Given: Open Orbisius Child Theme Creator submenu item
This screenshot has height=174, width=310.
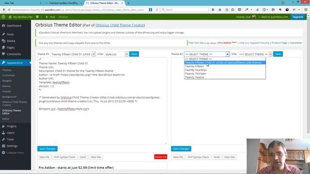Looking at the screenshot, I should 15,103.
